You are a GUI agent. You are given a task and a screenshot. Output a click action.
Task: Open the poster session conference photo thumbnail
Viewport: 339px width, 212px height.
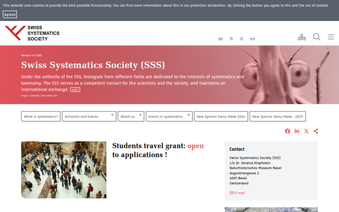[64, 170]
